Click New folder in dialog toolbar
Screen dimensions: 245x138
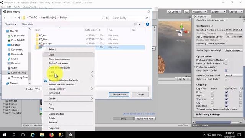28,24
